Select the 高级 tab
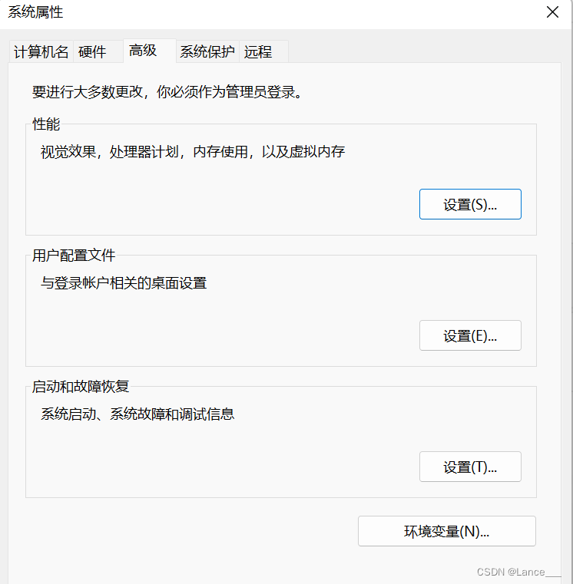This screenshot has width=573, height=584. [x=150, y=51]
